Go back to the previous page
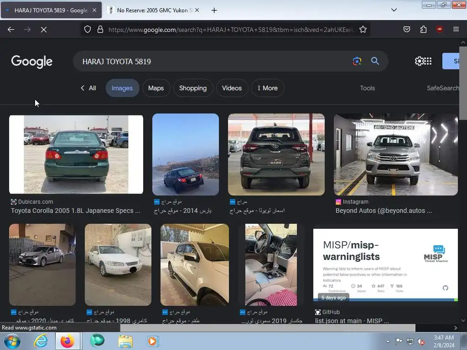 click(x=11, y=30)
